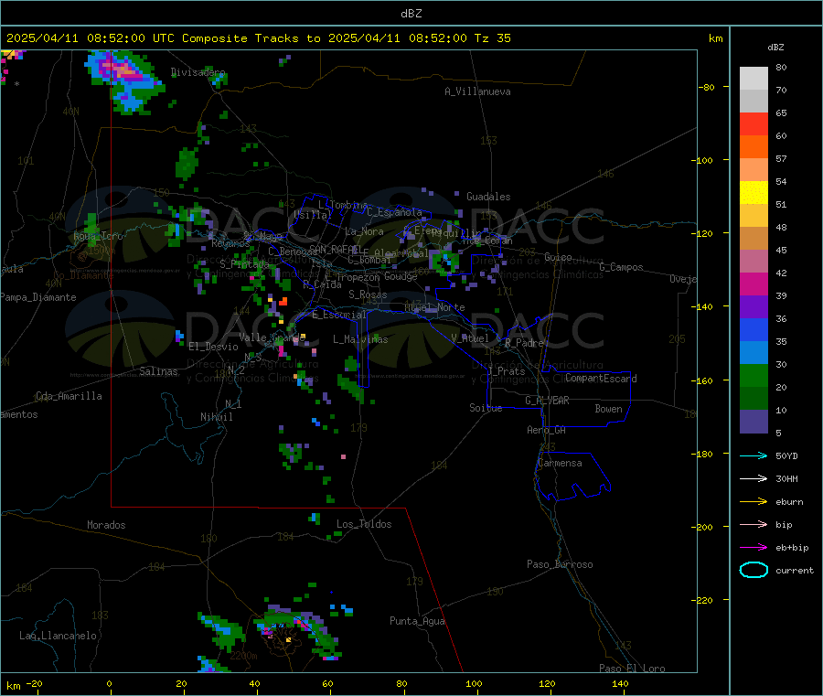
Task: Click the SAN_RAFAEL map label
Action: (x=335, y=249)
